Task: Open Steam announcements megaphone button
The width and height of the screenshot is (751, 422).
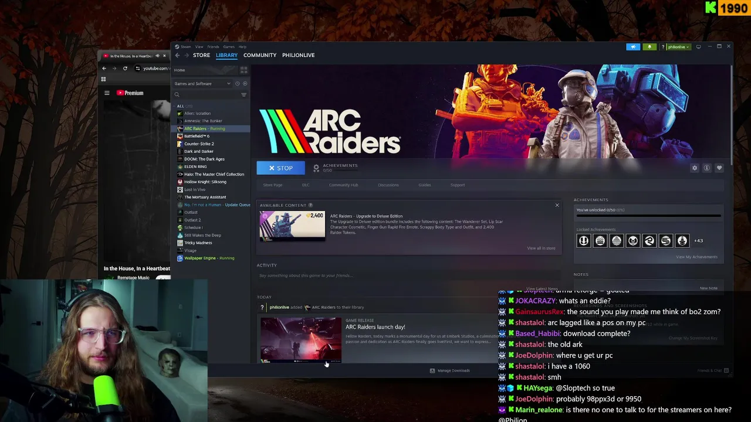Action: pos(633,47)
